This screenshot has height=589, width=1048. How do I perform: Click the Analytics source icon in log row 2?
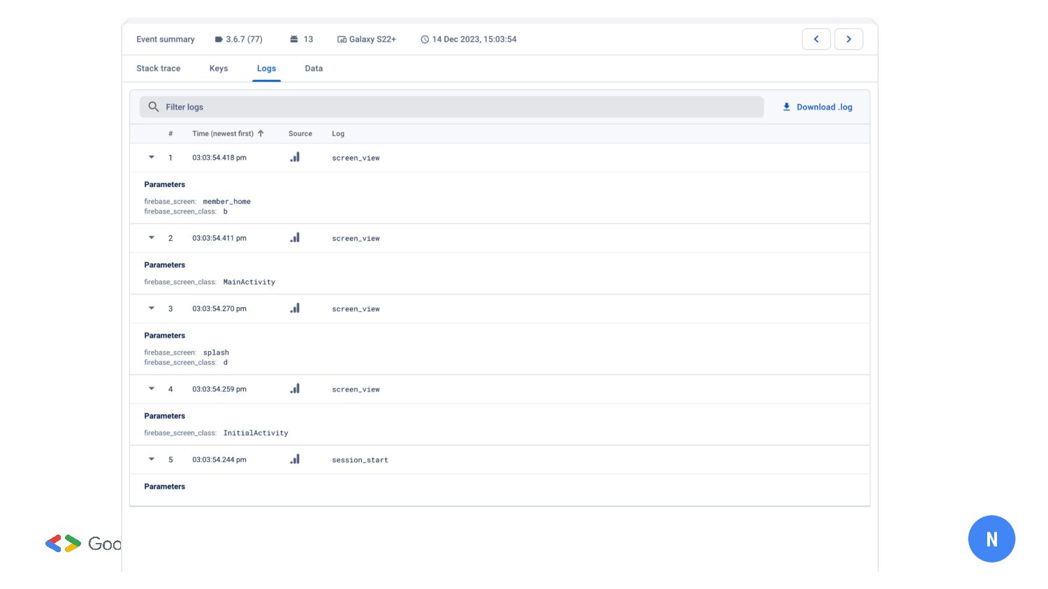(295, 237)
